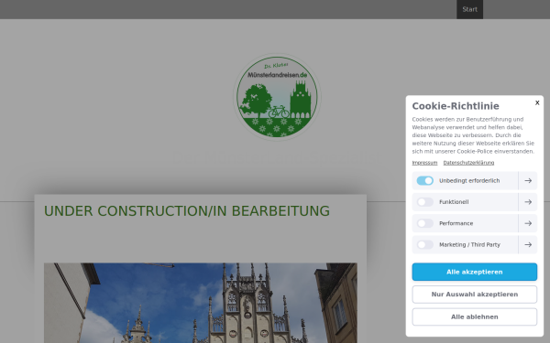The height and width of the screenshot is (343, 550).
Task: Open the Datenschutzerklärung link
Action: coord(468,163)
